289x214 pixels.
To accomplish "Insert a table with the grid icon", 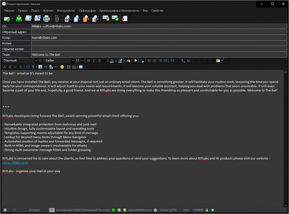I will 81,67.
